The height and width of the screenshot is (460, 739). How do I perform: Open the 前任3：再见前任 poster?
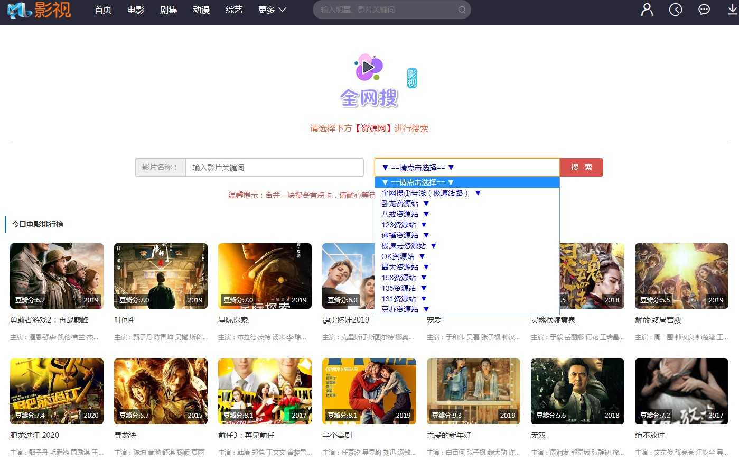(x=265, y=391)
